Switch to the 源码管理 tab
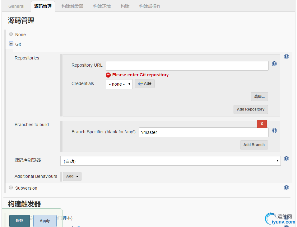 [43, 6]
